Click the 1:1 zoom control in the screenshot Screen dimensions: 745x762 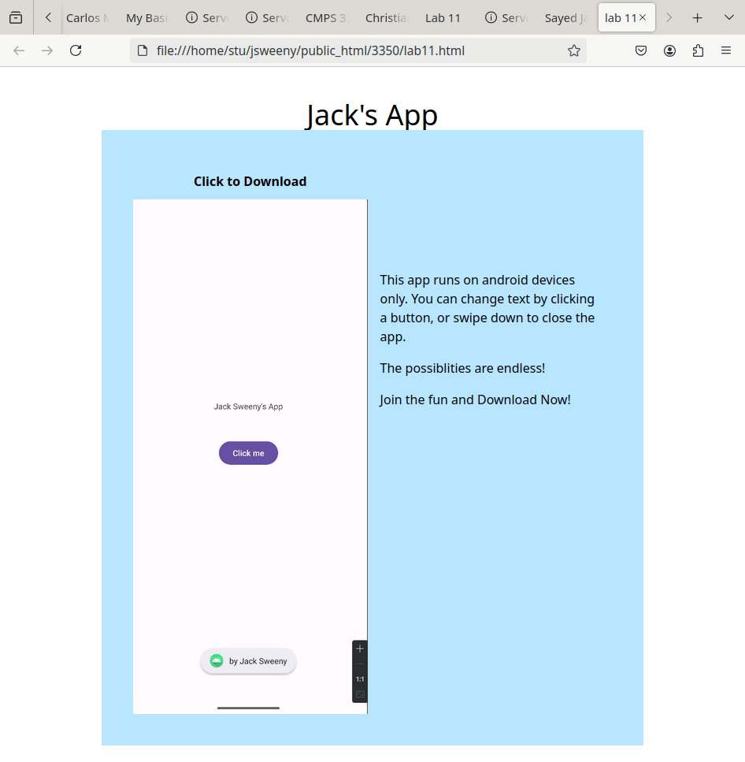360,679
